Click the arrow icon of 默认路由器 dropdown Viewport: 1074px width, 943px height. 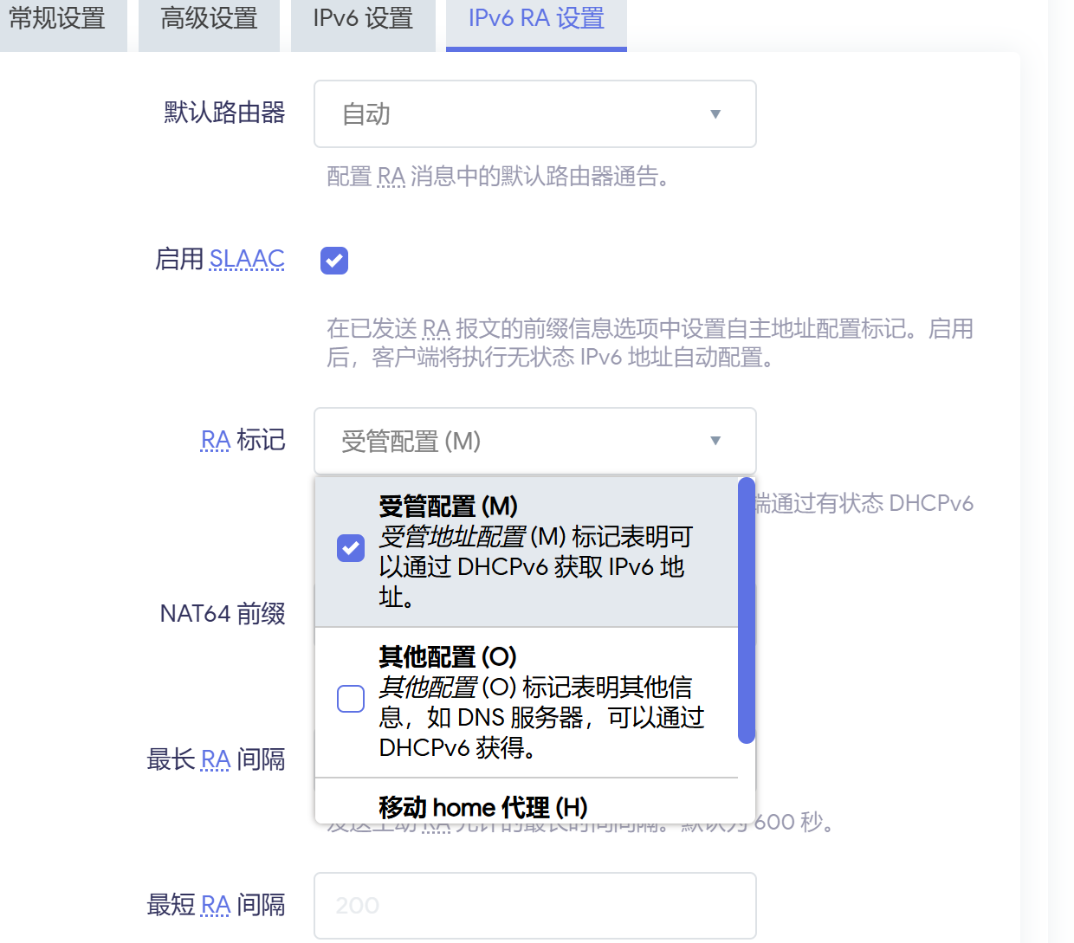point(715,114)
